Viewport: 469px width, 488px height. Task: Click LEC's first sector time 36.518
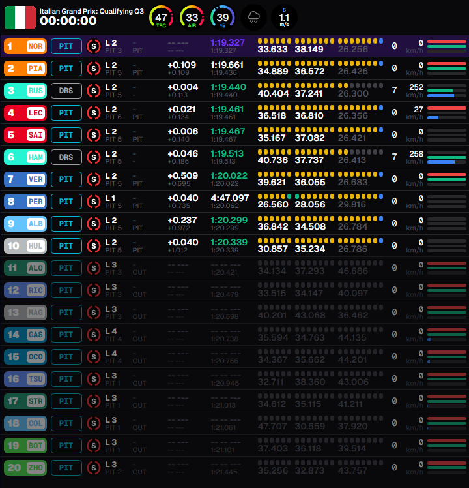272,115
